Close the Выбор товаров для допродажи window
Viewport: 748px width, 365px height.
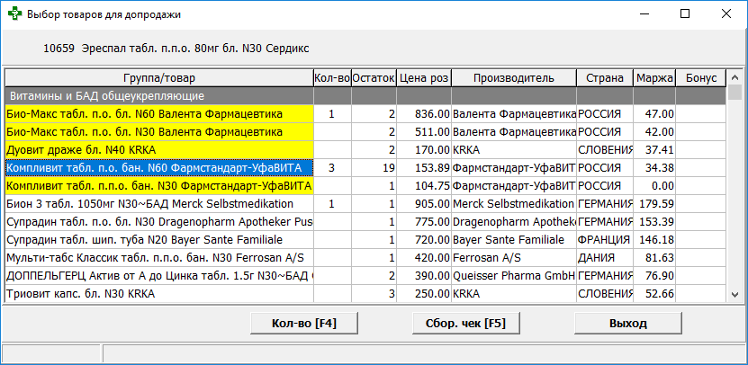coord(726,13)
